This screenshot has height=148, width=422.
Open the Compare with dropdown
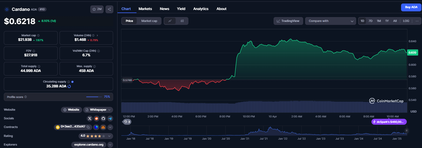(331, 21)
